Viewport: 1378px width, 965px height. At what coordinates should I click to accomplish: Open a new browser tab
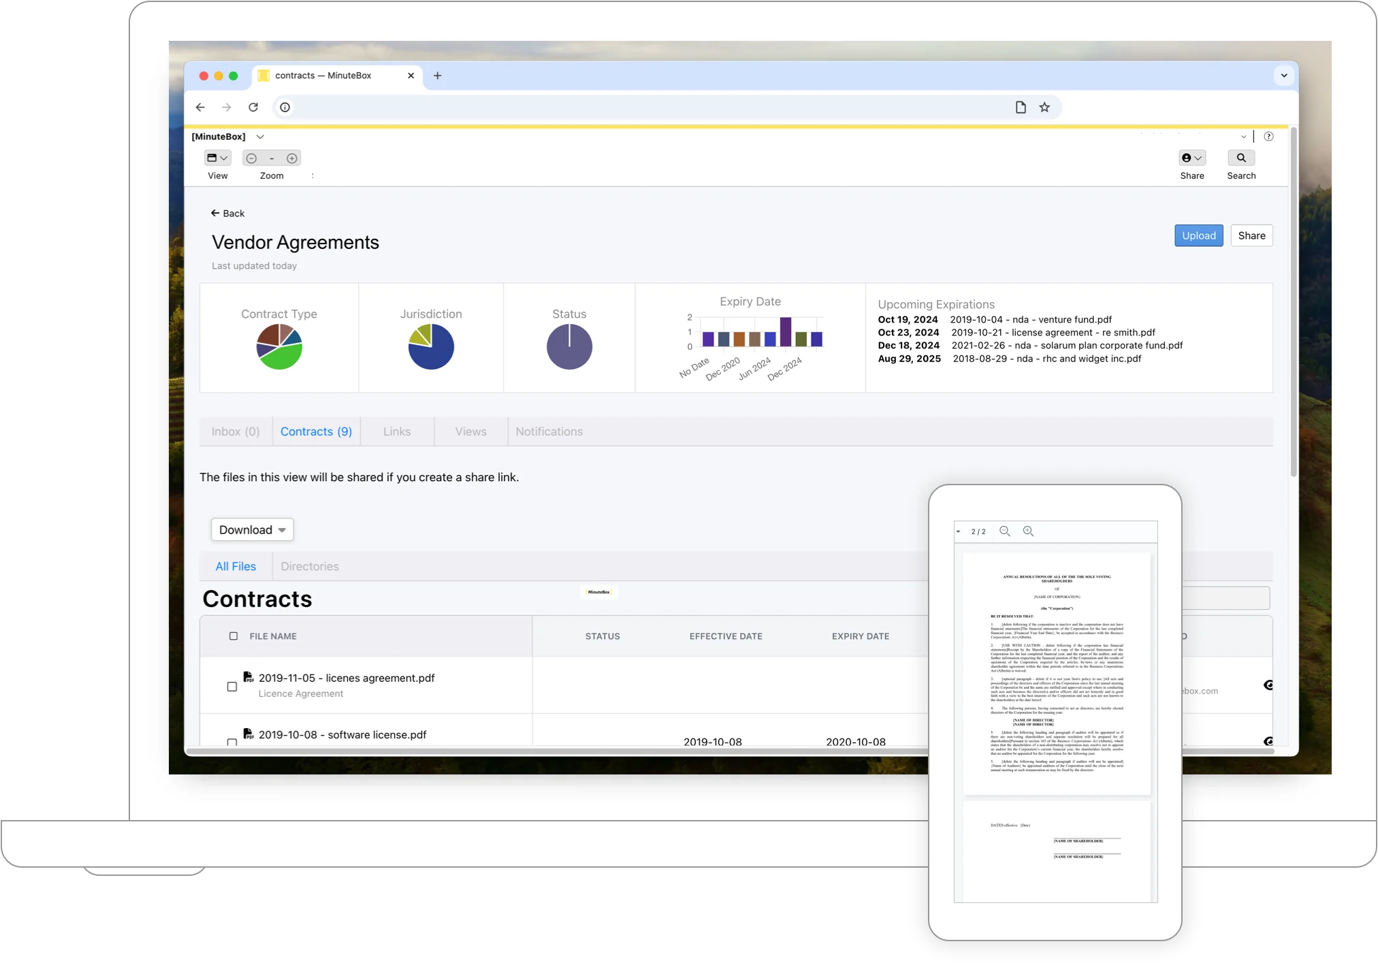coord(438,76)
